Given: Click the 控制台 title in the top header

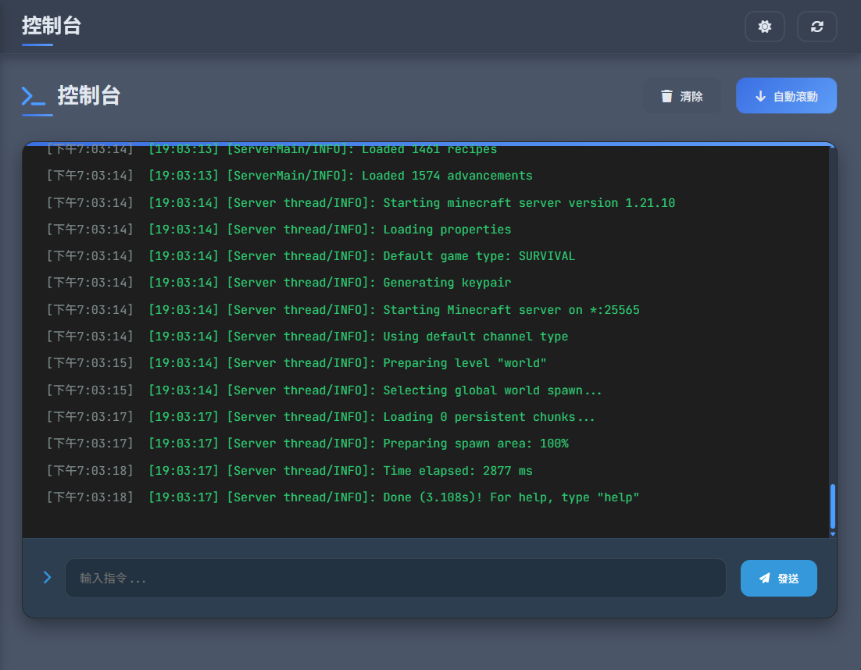Looking at the screenshot, I should 52,26.
